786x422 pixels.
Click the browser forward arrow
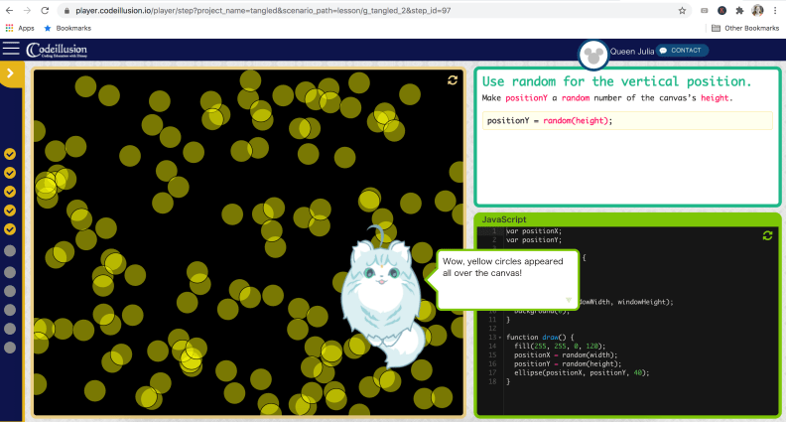(27, 10)
